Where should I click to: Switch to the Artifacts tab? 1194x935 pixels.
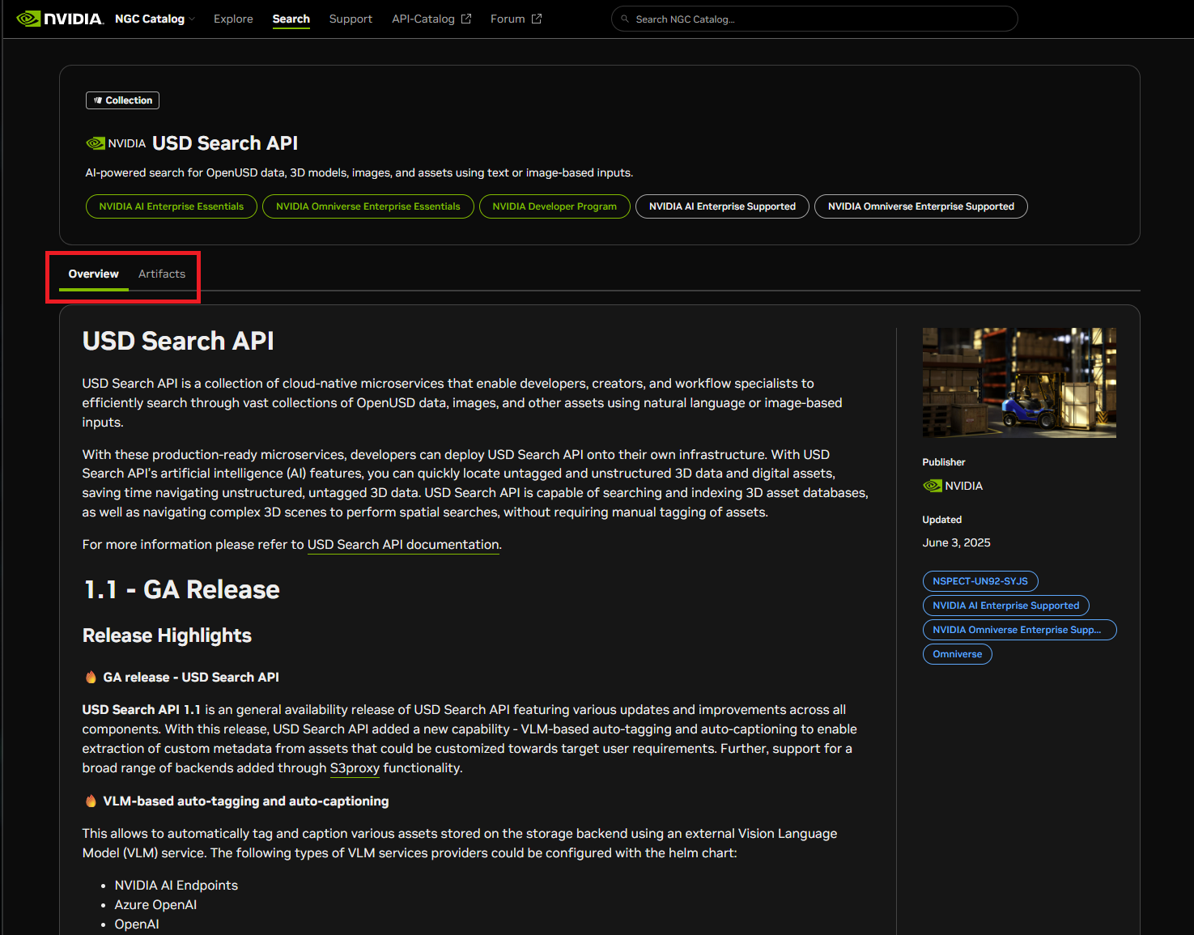(x=162, y=274)
